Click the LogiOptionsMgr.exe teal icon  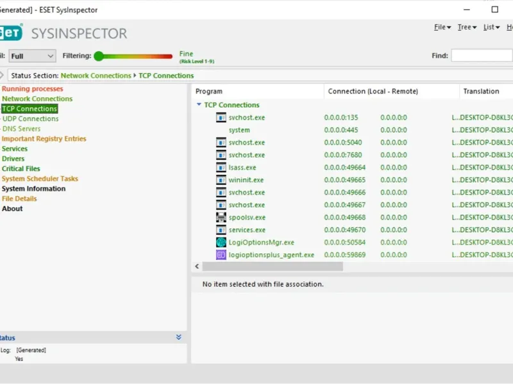[x=221, y=243]
